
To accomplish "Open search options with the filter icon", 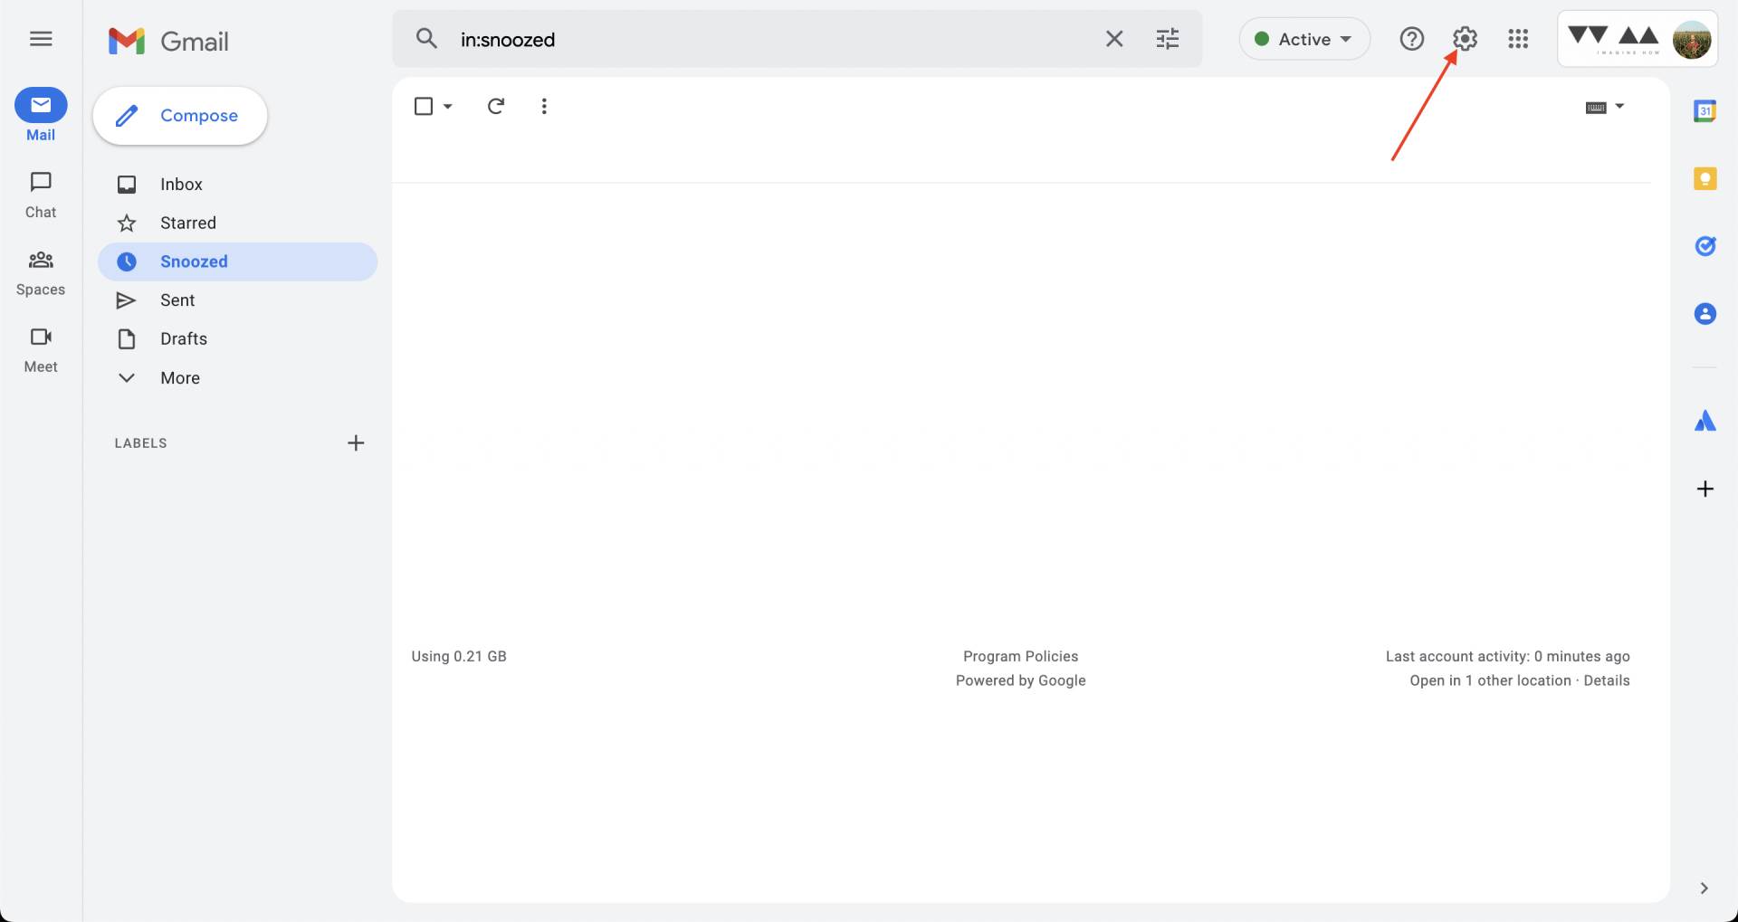I will (1168, 39).
